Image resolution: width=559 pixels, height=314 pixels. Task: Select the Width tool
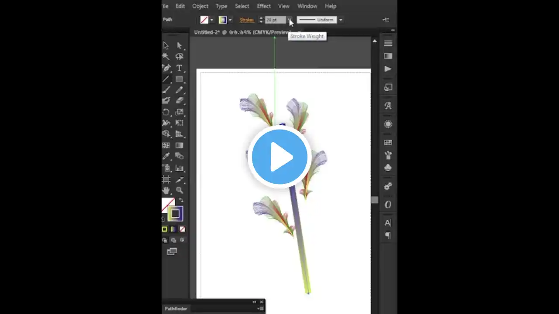[x=166, y=123]
